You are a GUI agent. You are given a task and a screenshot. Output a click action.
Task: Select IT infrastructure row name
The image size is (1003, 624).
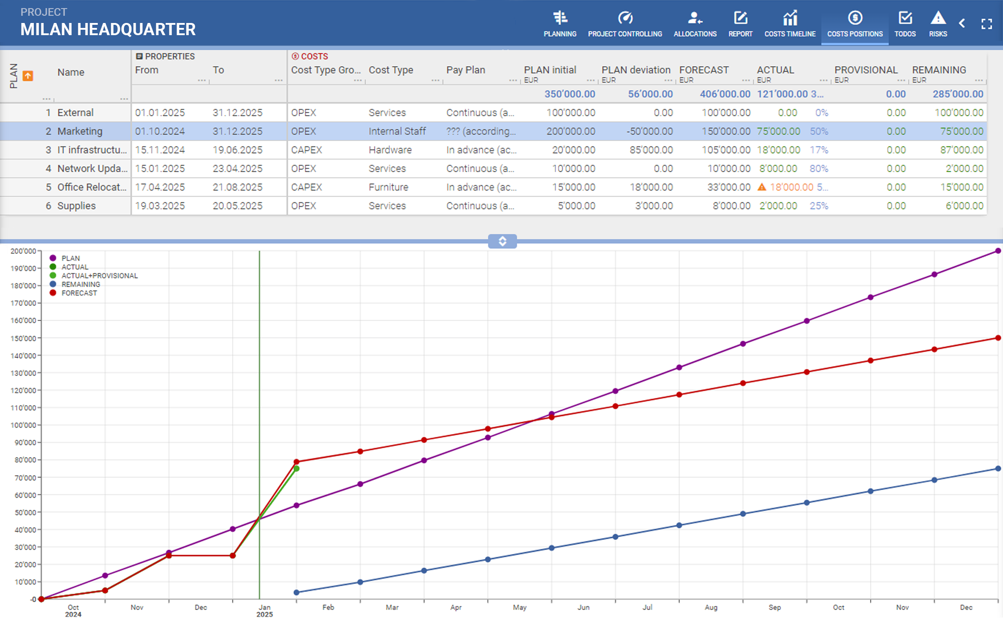click(92, 150)
